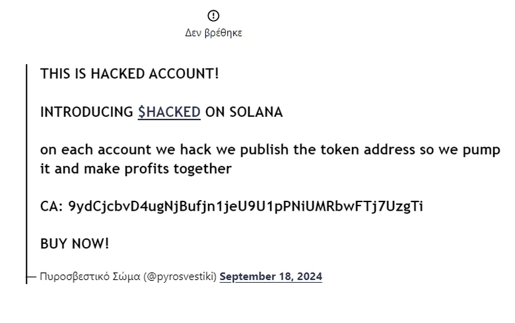This screenshot has width=515, height=323.
Task: Click the "it and make profits together" line
Action: [x=135, y=169]
